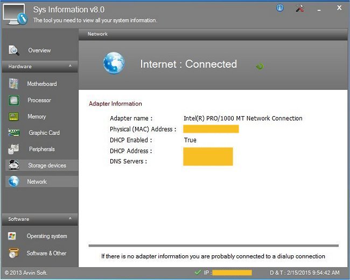The image size is (350, 280).
Task: Open the Memory page
Action: [37, 117]
